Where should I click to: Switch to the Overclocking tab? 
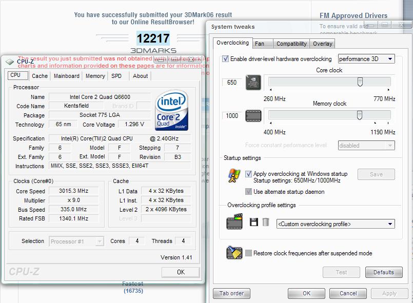pyautogui.click(x=232, y=43)
